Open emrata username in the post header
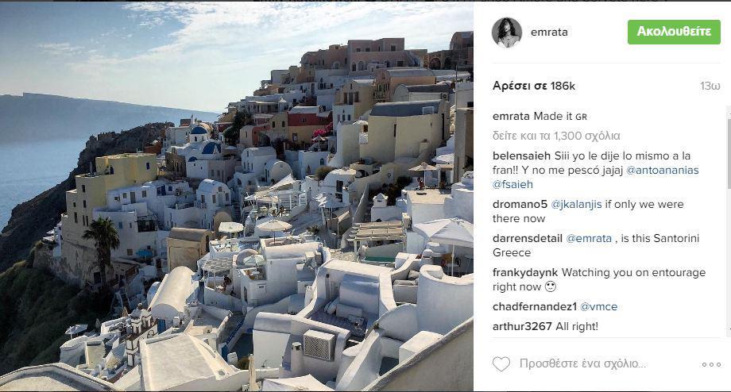 (x=549, y=32)
